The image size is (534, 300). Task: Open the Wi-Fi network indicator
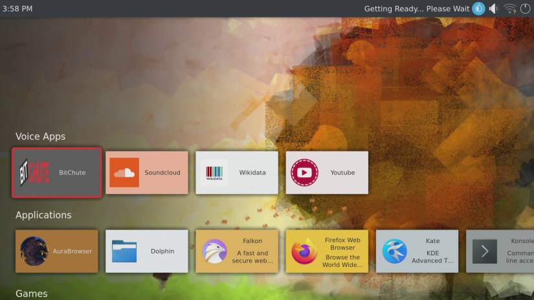pos(510,8)
